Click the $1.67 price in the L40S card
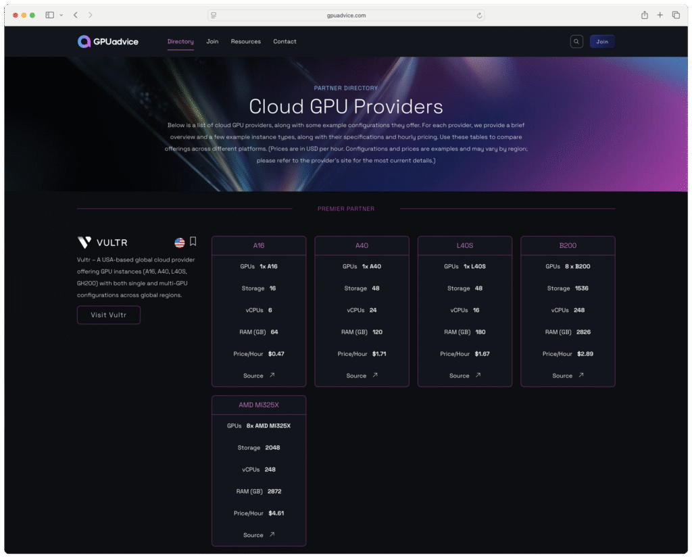This screenshot has width=692, height=558. coord(482,354)
